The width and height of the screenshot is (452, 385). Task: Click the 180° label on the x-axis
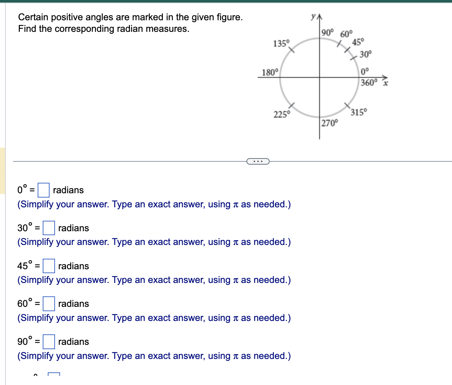269,72
